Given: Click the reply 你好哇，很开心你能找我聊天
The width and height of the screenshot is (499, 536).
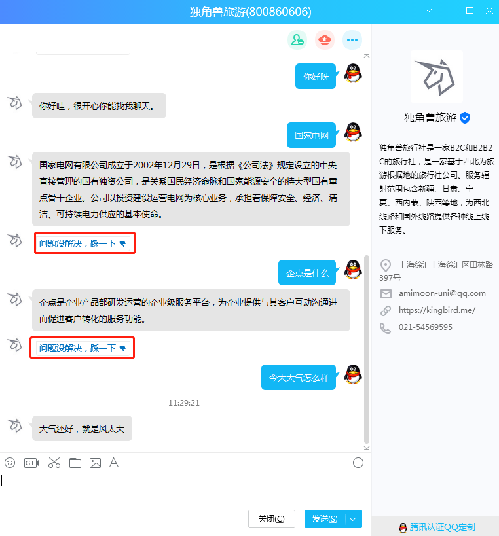Looking at the screenshot, I should click(x=99, y=106).
